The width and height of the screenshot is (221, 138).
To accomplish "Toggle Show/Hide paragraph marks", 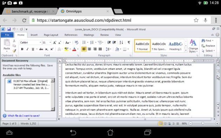I will [x=129, y=42].
